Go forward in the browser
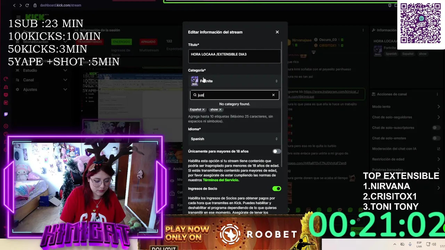 (21, 5)
